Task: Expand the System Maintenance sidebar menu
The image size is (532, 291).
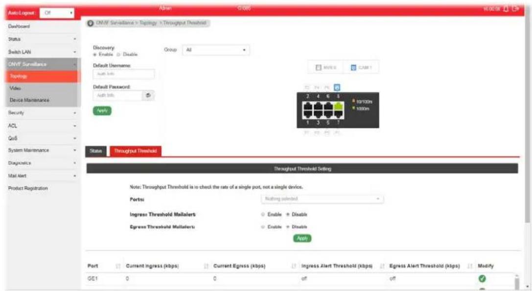Action: [x=42, y=150]
